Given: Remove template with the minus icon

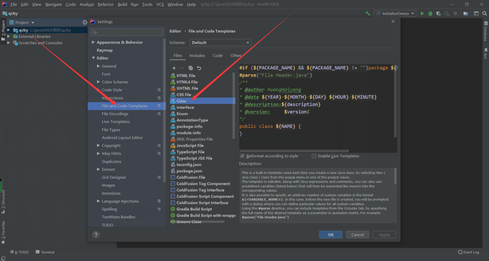Looking at the screenshot, I should pyautogui.click(x=182, y=68).
